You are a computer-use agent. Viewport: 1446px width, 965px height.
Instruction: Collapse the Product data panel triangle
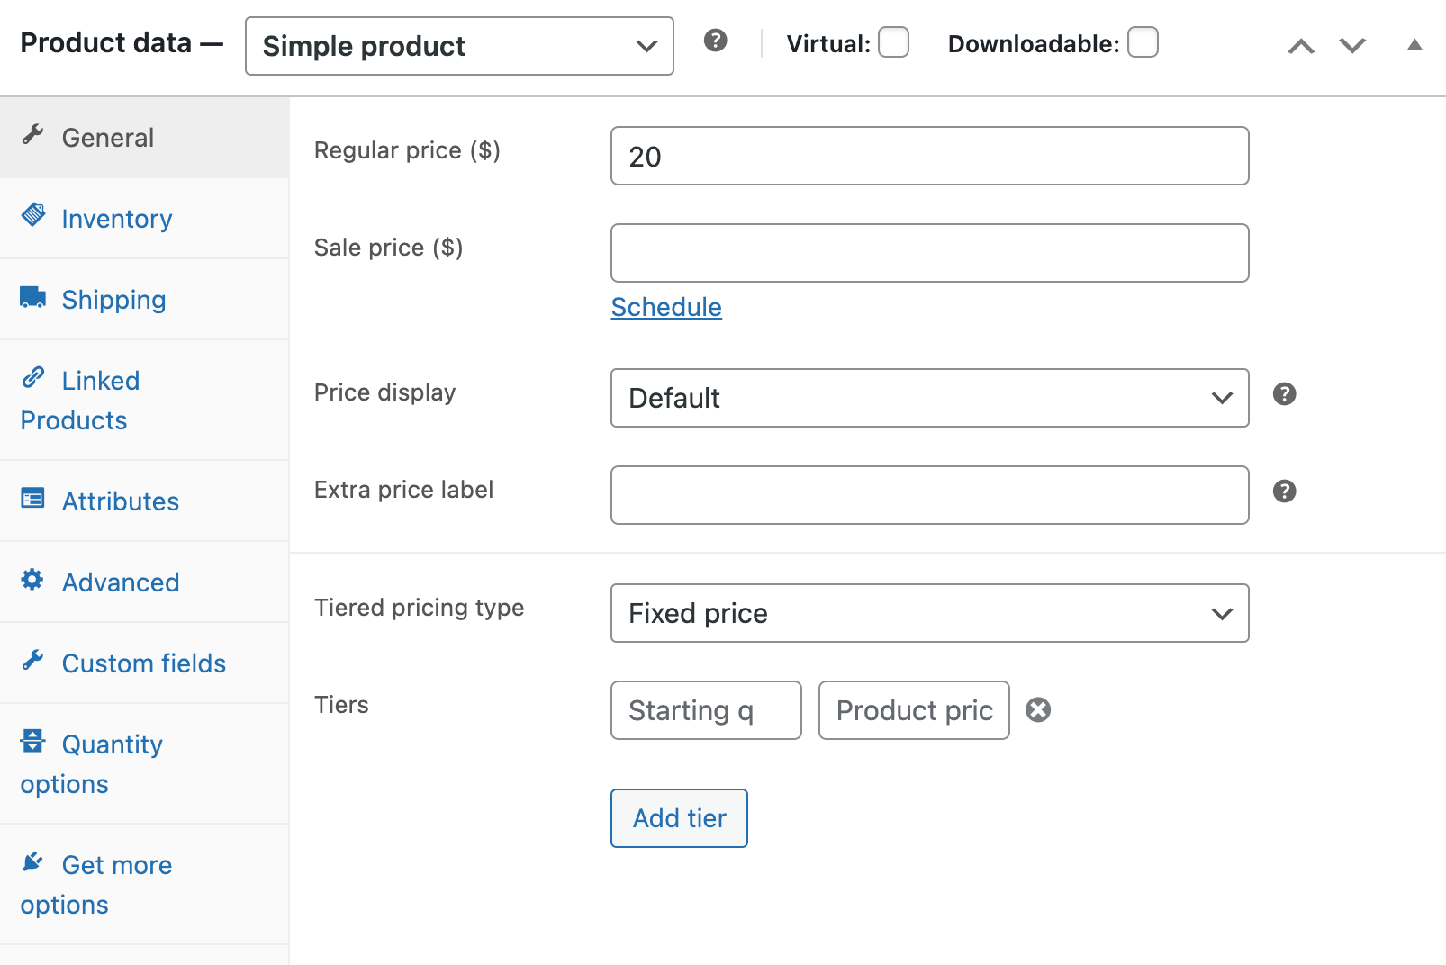[1414, 45]
